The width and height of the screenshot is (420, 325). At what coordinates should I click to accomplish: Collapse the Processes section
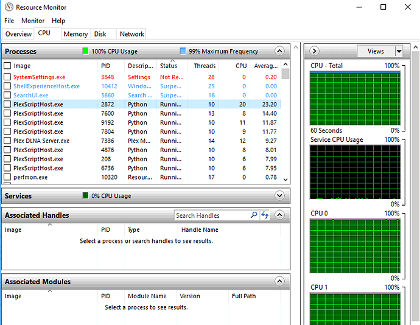click(279, 51)
